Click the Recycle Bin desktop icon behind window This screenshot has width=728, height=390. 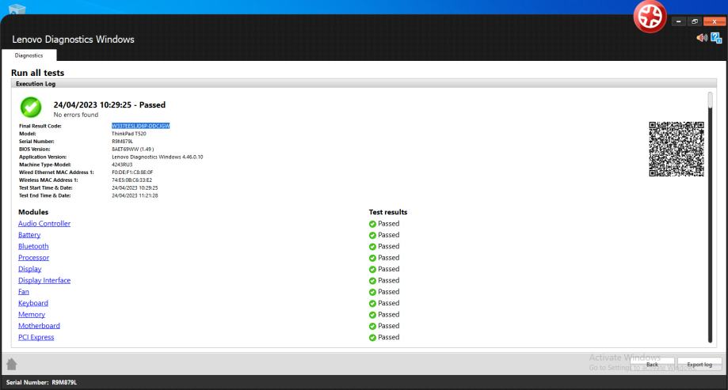(x=17, y=9)
